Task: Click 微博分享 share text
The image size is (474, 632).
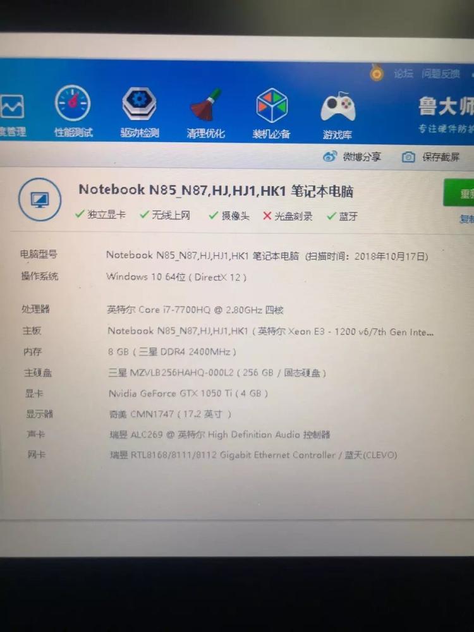Action: [x=362, y=156]
